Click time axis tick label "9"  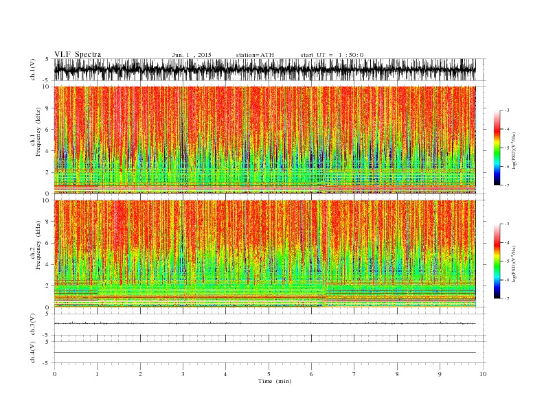440,374
